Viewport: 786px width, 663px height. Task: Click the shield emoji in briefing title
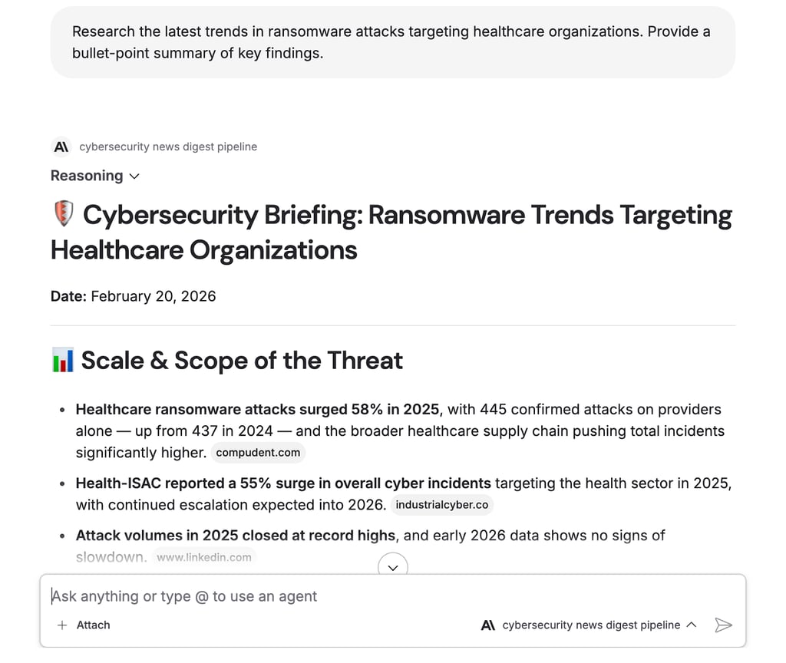[64, 214]
